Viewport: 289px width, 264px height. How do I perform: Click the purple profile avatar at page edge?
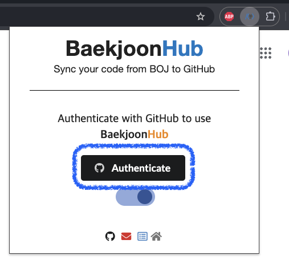(288, 53)
